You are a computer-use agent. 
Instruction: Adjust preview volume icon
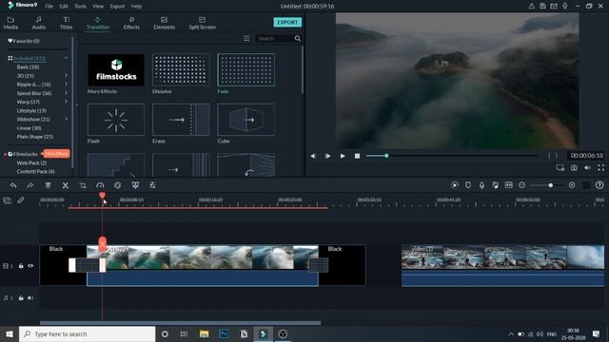coord(587,167)
